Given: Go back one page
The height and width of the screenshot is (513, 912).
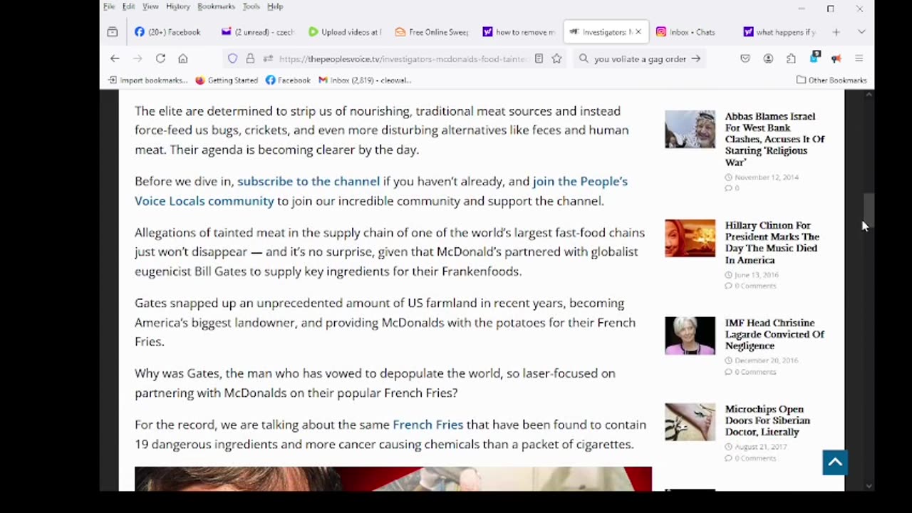Looking at the screenshot, I should [115, 58].
